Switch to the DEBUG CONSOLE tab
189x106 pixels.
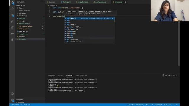click(81, 75)
